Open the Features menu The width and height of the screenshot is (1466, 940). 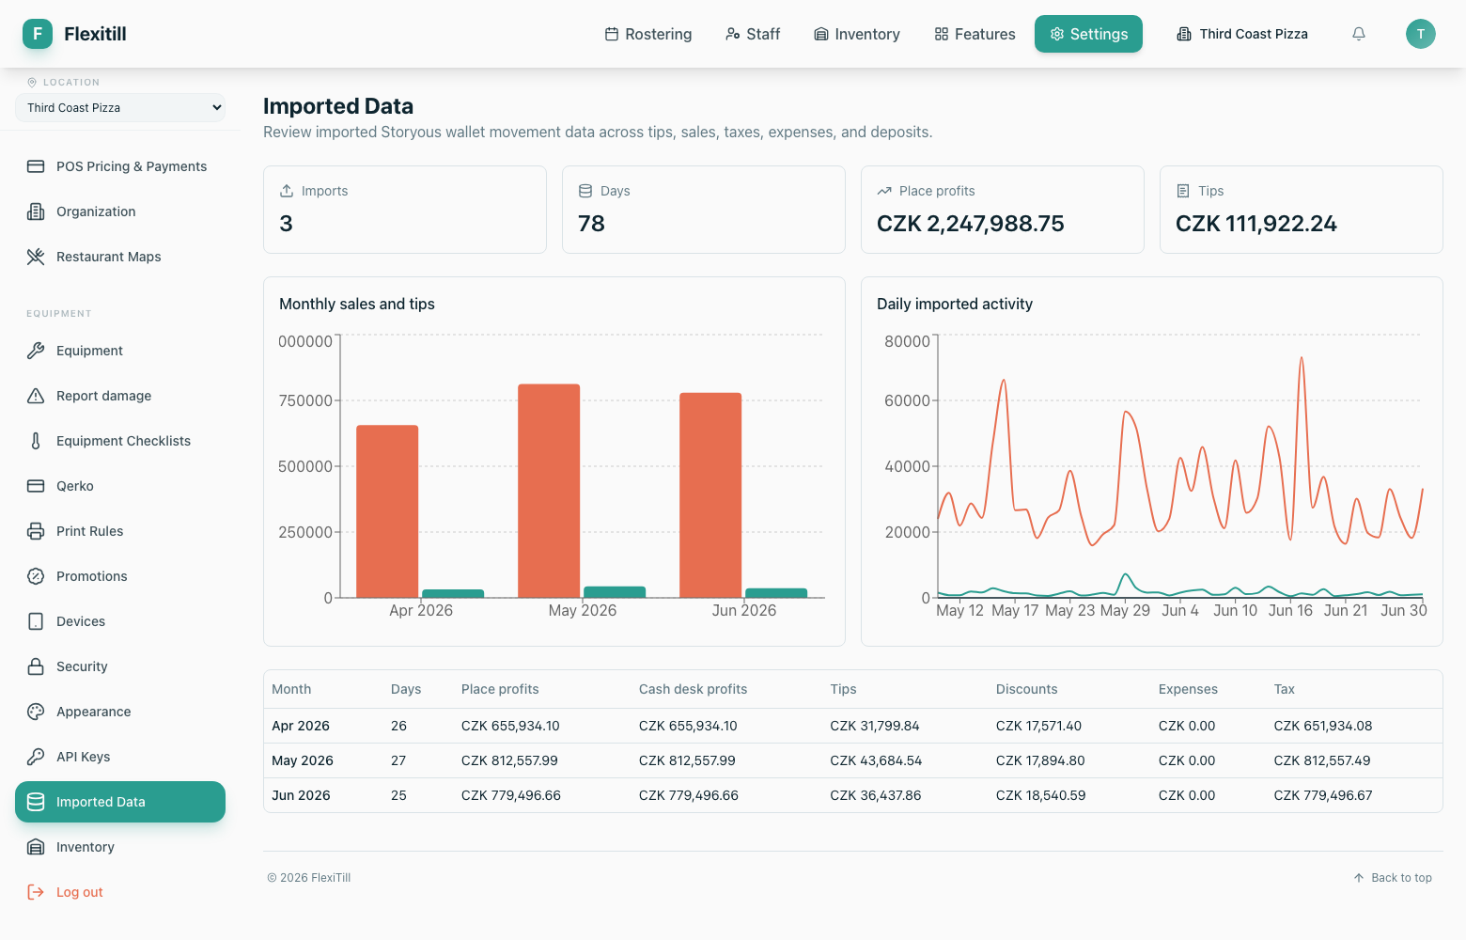(975, 34)
